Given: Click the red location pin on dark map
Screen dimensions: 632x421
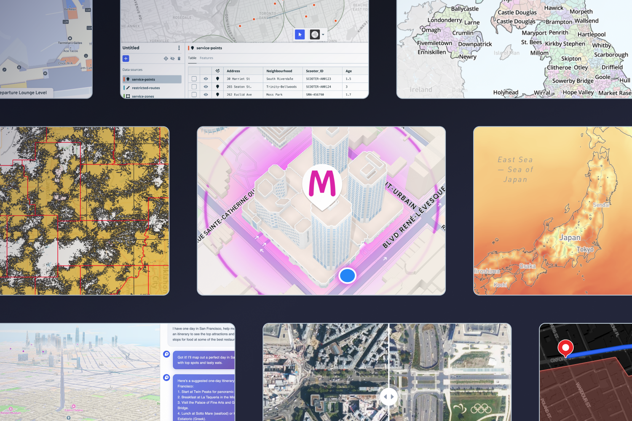Looking at the screenshot, I should (565, 349).
